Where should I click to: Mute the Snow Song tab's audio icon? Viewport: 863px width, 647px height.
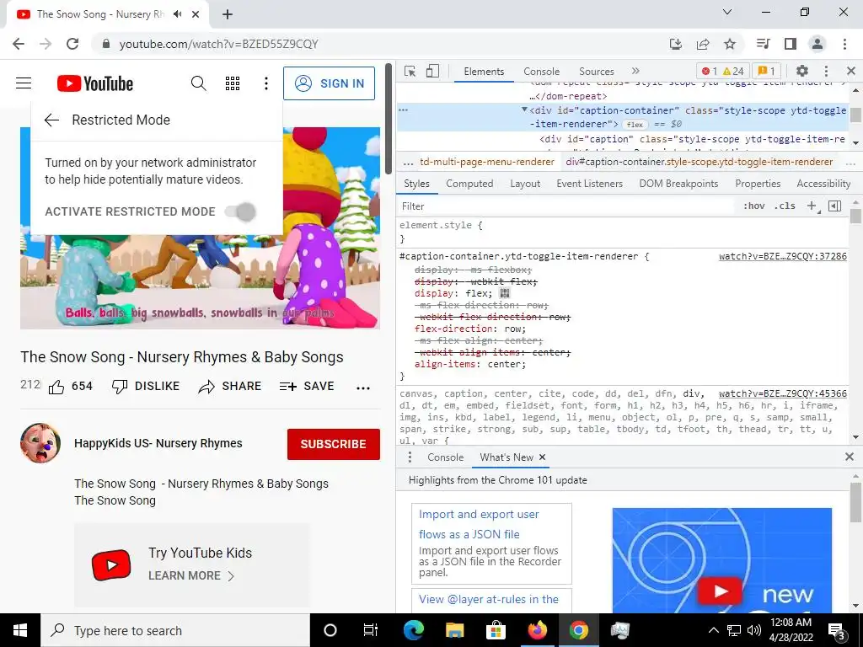coord(177,14)
